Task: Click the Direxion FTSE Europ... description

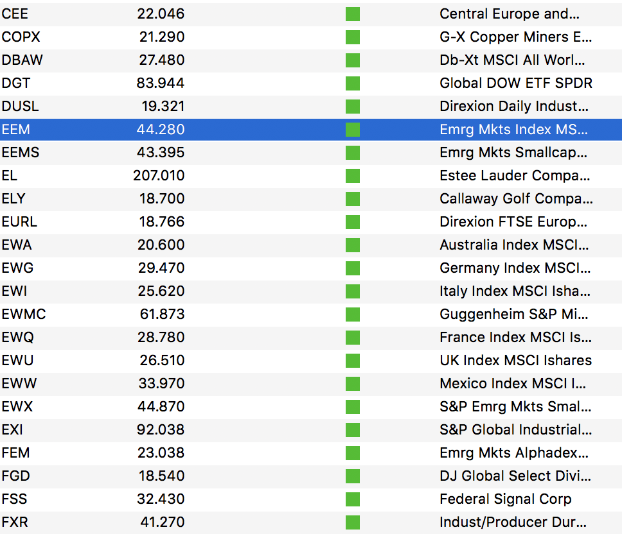Action: (x=513, y=222)
